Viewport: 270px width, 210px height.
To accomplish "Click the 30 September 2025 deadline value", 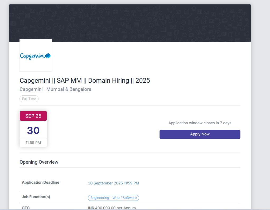I will [113, 183].
